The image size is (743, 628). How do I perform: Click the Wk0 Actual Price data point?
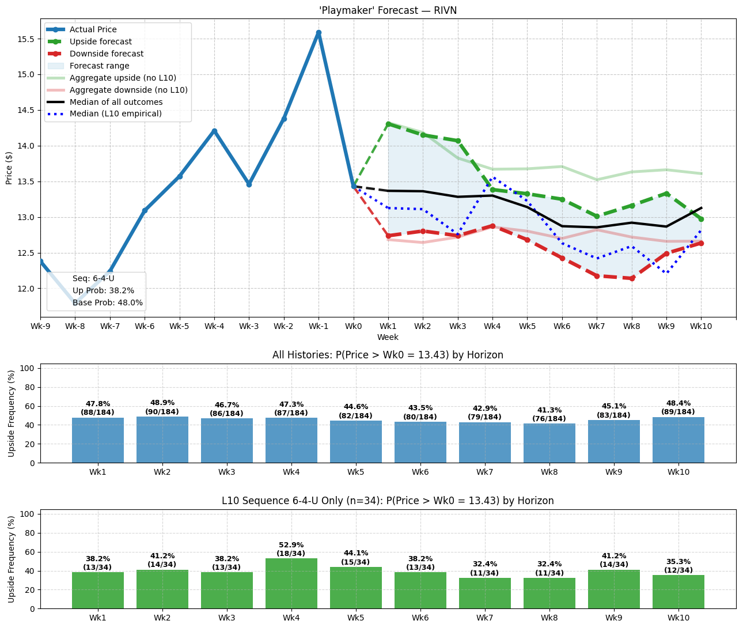(x=354, y=186)
